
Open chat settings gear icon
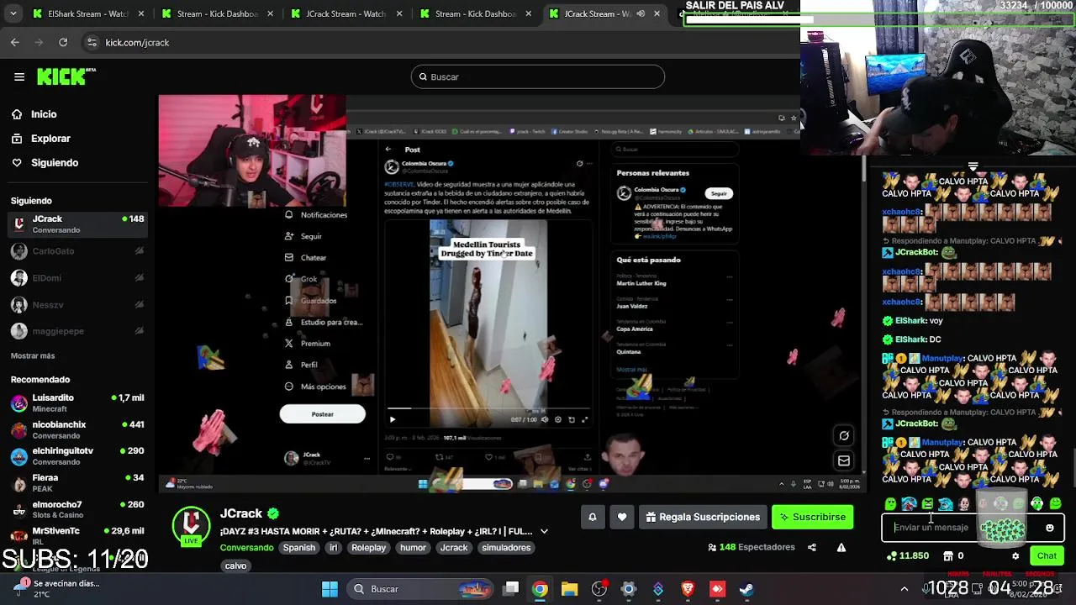(x=1015, y=555)
